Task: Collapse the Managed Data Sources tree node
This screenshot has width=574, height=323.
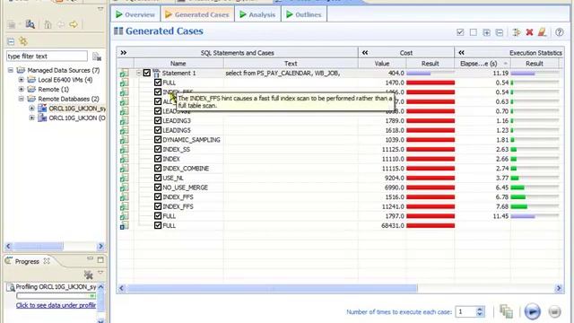Action: click(11, 70)
